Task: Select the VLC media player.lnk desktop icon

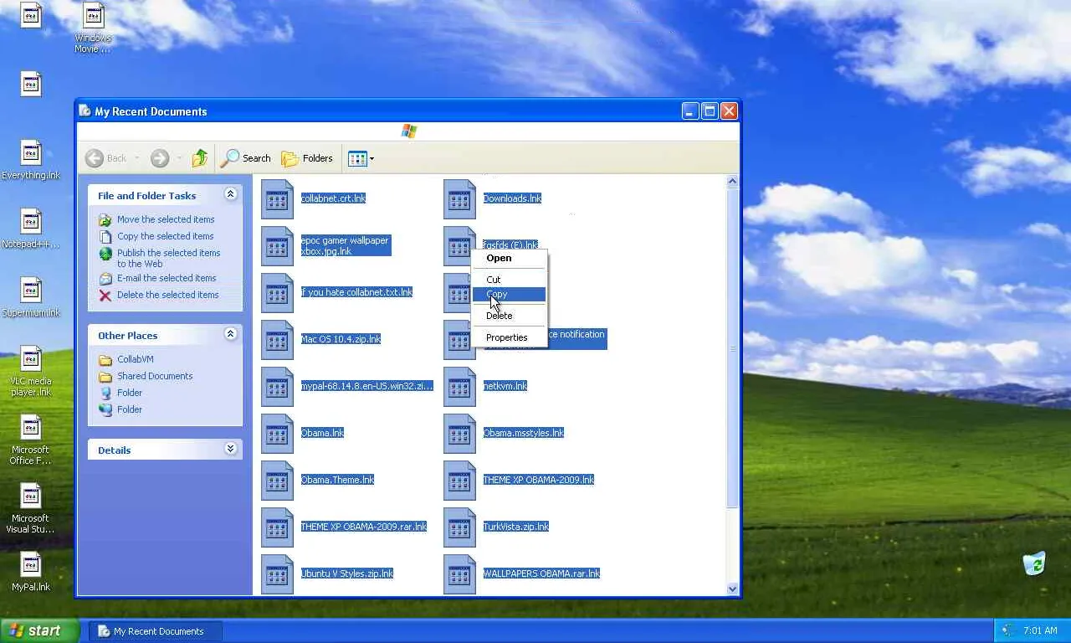Action: (x=31, y=371)
